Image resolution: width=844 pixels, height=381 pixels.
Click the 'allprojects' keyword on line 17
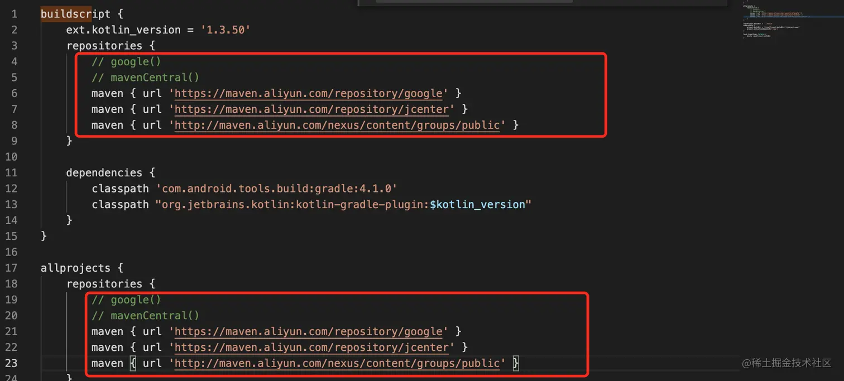click(x=75, y=268)
